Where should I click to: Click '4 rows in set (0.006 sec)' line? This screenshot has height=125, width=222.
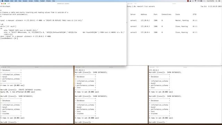pos(87,92)
